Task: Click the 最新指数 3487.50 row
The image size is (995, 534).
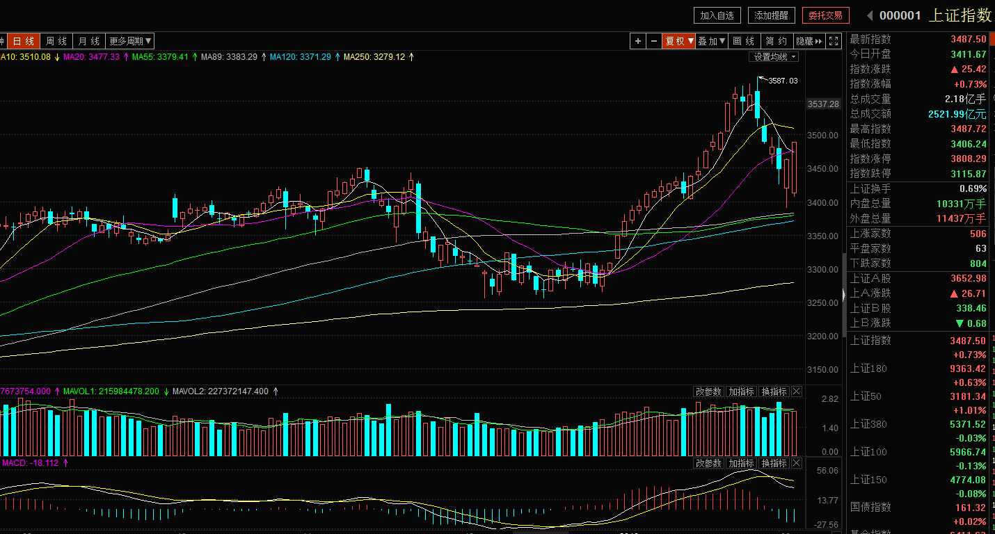Action: coord(918,39)
